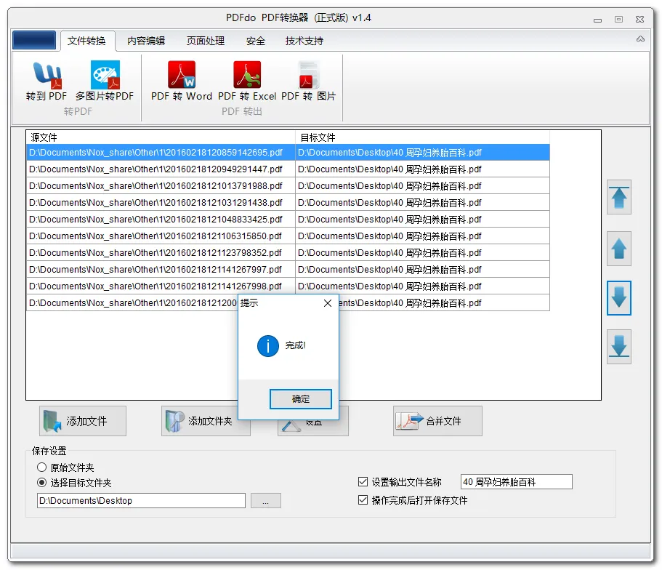Move selected file to bottom of list

tap(619, 347)
